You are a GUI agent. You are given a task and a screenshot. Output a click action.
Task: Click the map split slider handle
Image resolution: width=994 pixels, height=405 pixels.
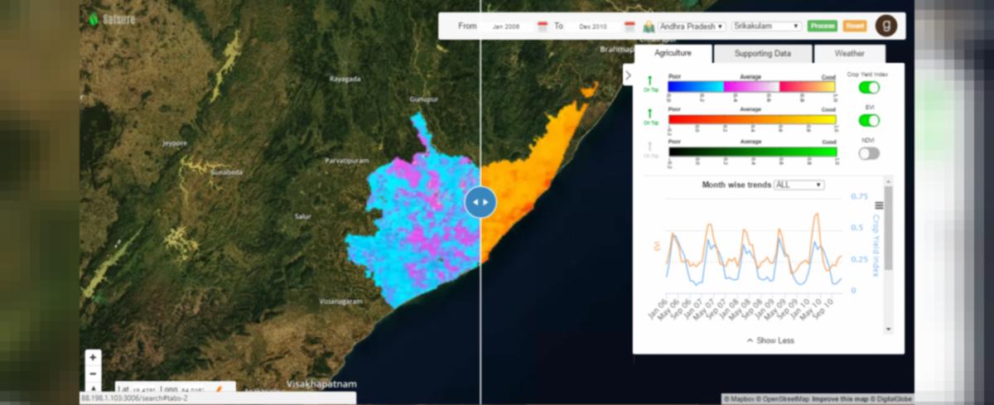pyautogui.click(x=480, y=201)
